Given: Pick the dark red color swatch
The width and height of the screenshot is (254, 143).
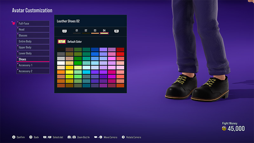Looking at the screenshot, I should click(x=120, y=50).
